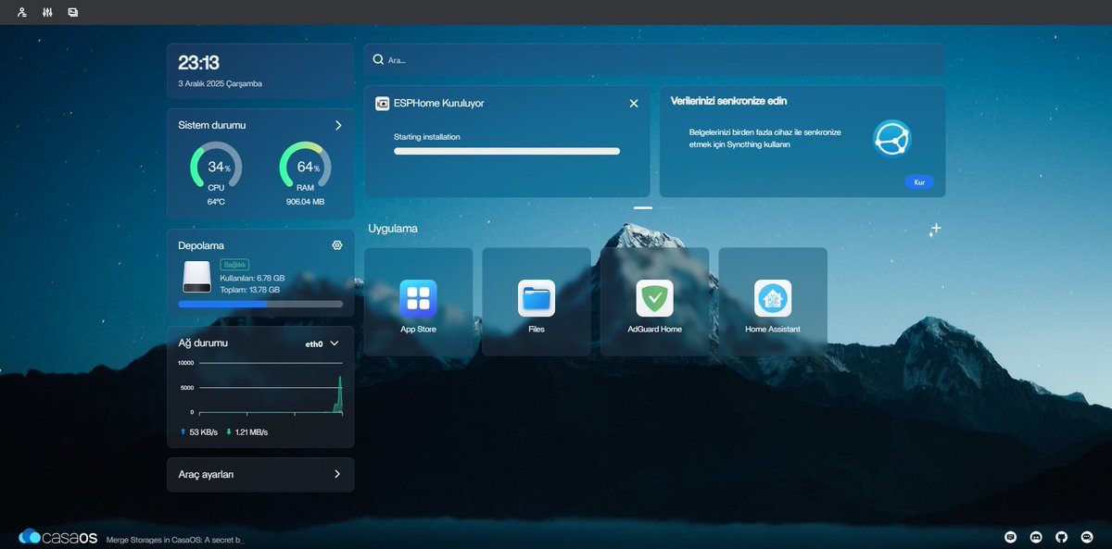
Task: Expand Sistem durumu details arrow
Action: (x=338, y=125)
